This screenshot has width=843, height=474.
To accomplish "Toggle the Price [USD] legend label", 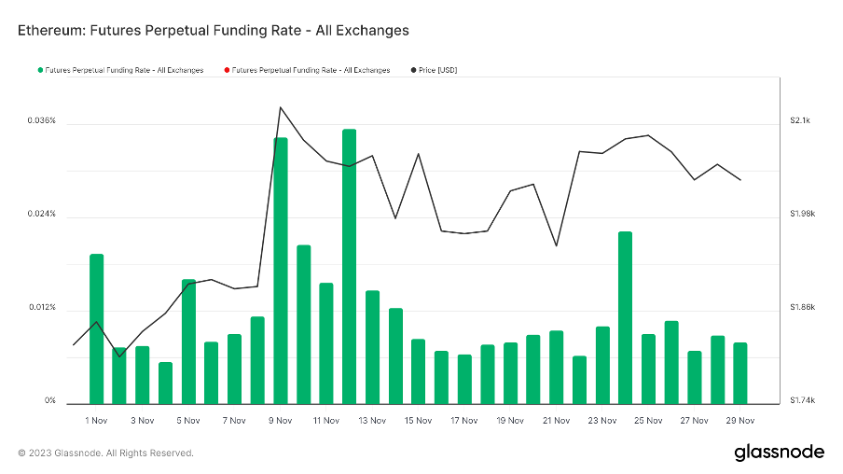I will pos(438,70).
